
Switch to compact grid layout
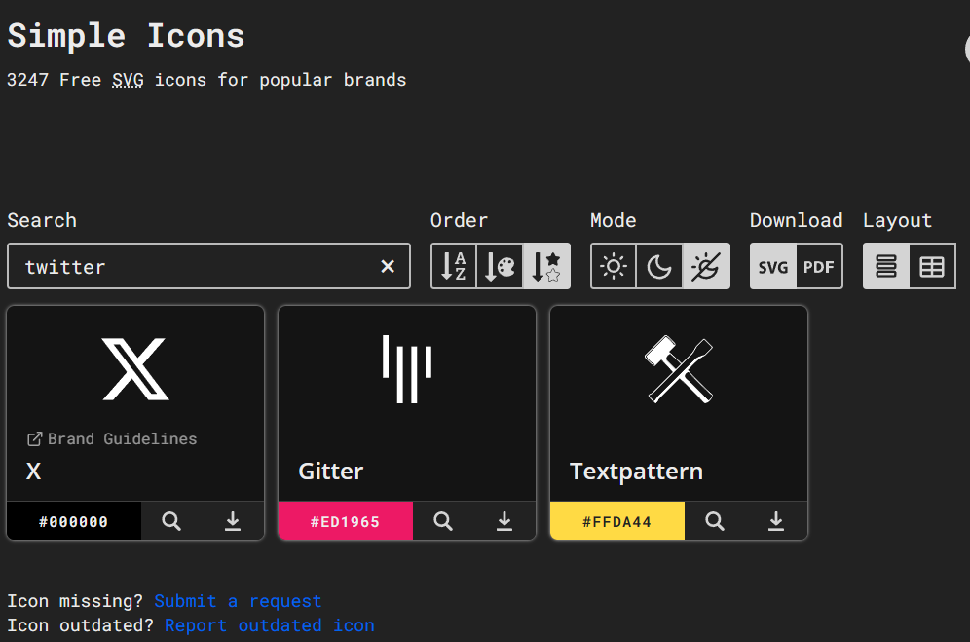(932, 266)
